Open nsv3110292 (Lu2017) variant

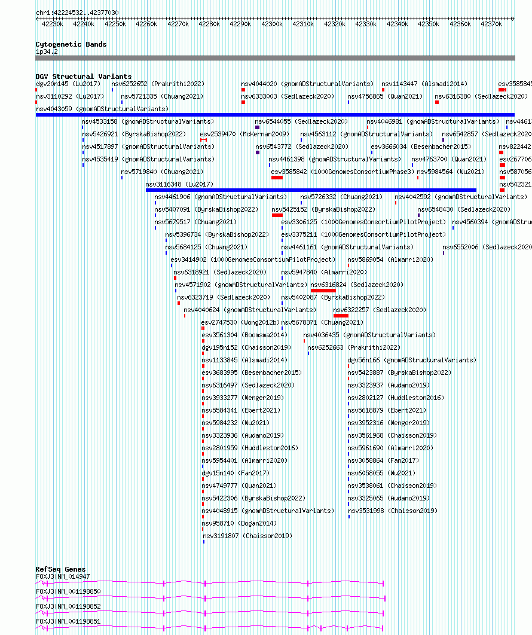tap(69, 96)
